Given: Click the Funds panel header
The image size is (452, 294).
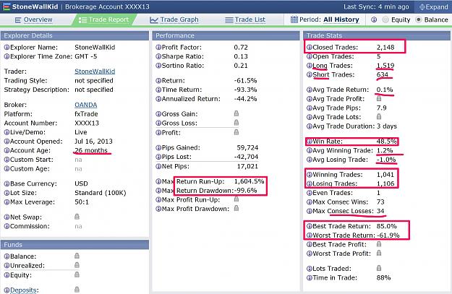Looking at the screenshot, I should click(74, 245).
